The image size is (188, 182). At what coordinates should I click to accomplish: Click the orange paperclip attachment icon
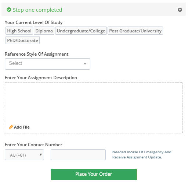[x=11, y=127]
